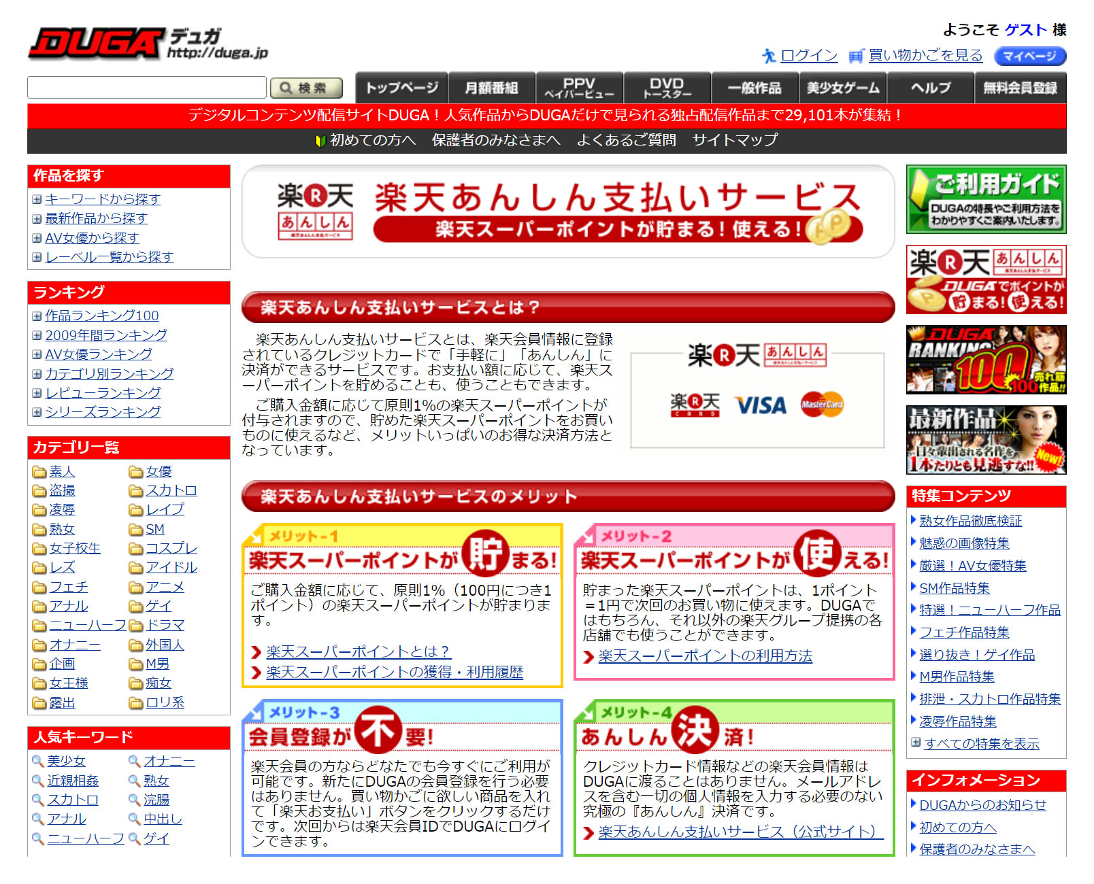The width and height of the screenshot is (1094, 884).
Task: Expand plus icon beside 最新作品から探す
Action: 37,219
